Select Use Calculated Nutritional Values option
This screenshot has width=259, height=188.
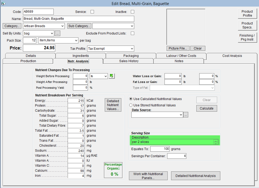tap(131, 99)
